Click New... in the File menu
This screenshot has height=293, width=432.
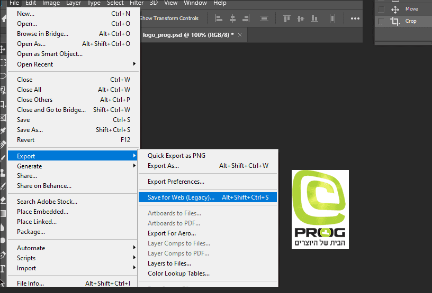tap(74, 14)
